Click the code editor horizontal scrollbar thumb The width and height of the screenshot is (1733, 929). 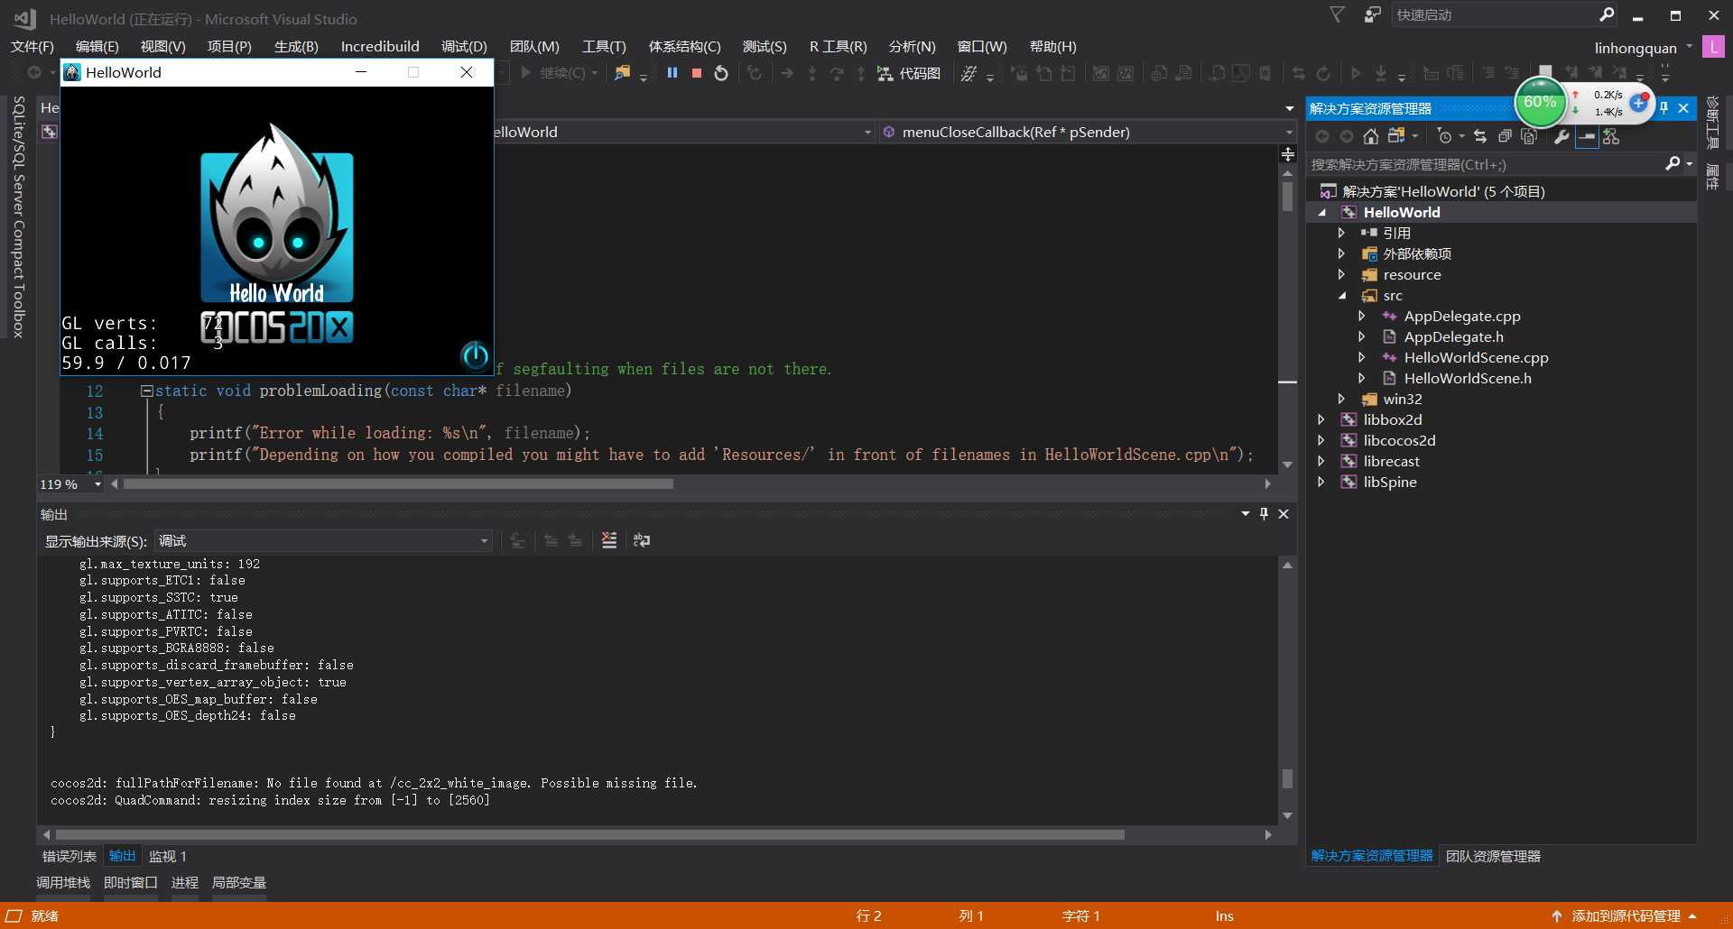tap(398, 484)
